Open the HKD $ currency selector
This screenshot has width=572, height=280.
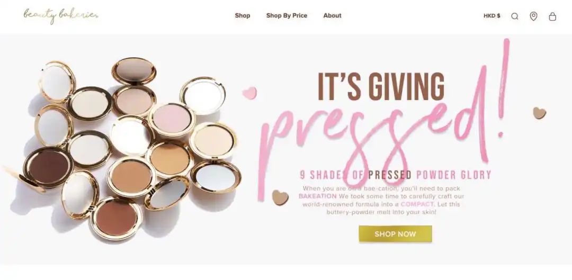point(491,16)
